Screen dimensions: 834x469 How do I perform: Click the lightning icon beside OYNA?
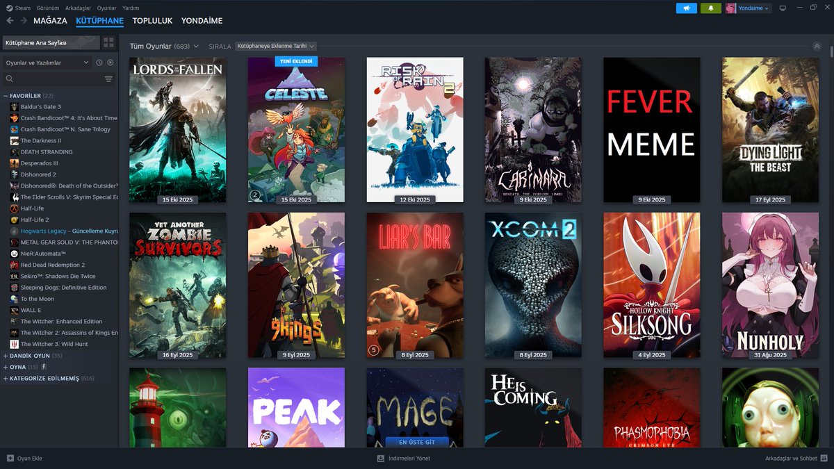[x=44, y=367]
